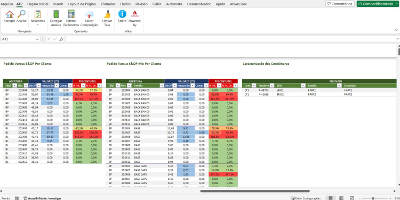Image resolution: width=400 pixels, height=200 pixels.
Task: Open the Desenvolvedor tab
Action: (199, 4)
